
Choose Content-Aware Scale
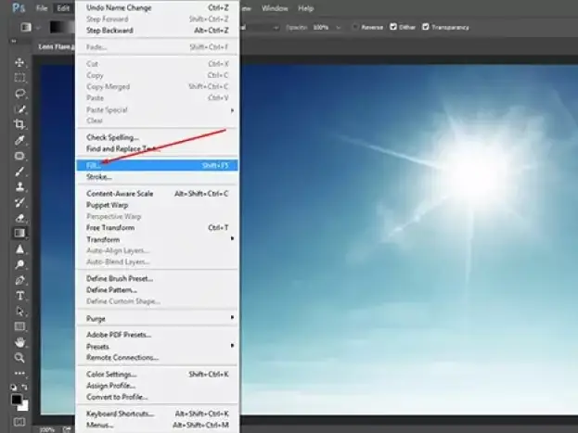tap(158, 194)
